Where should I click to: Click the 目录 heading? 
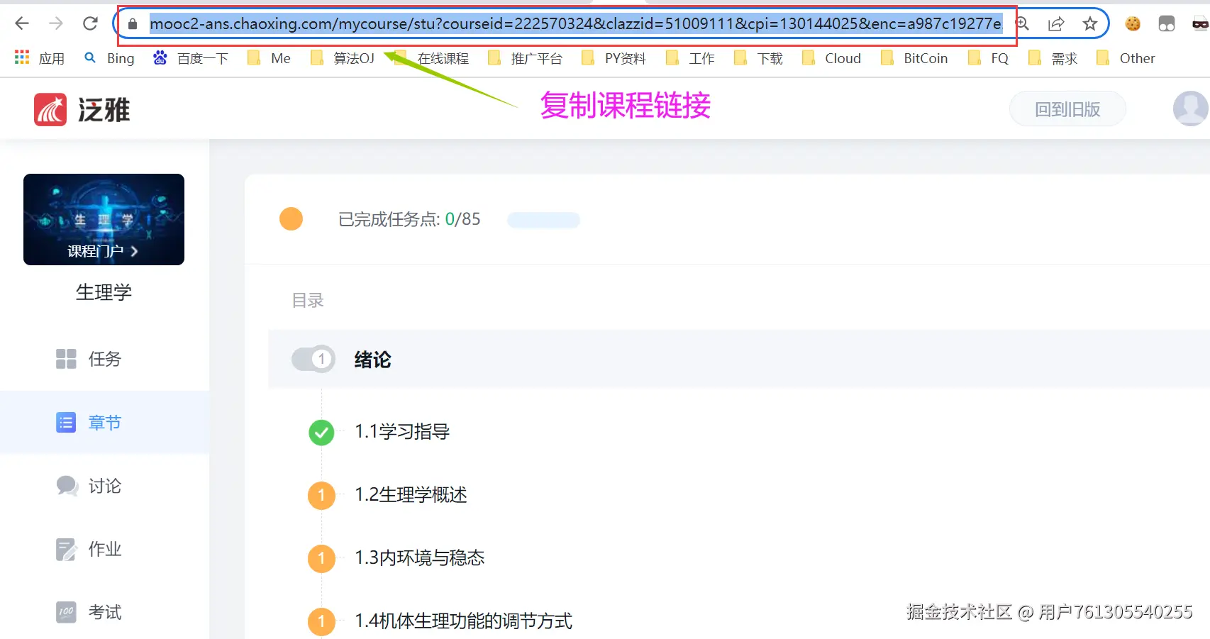[x=308, y=301]
